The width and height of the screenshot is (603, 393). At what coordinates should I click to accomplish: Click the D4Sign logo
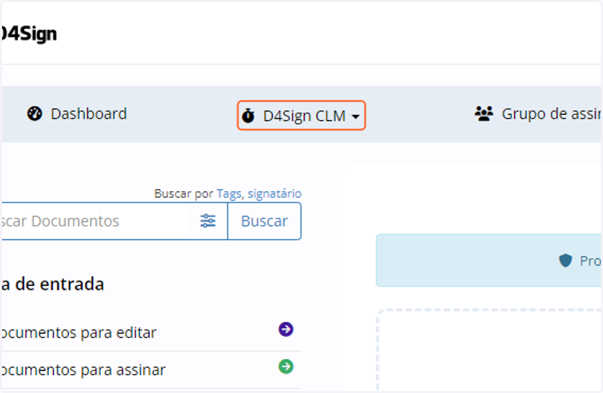[29, 34]
